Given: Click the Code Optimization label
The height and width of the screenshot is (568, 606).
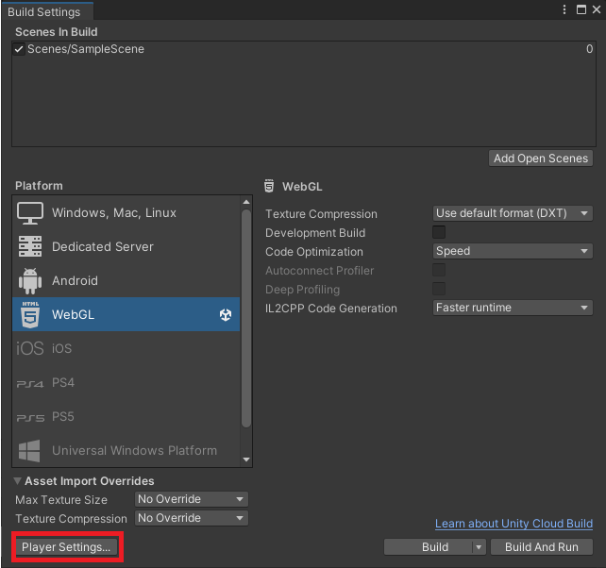Looking at the screenshot, I should point(313,252).
